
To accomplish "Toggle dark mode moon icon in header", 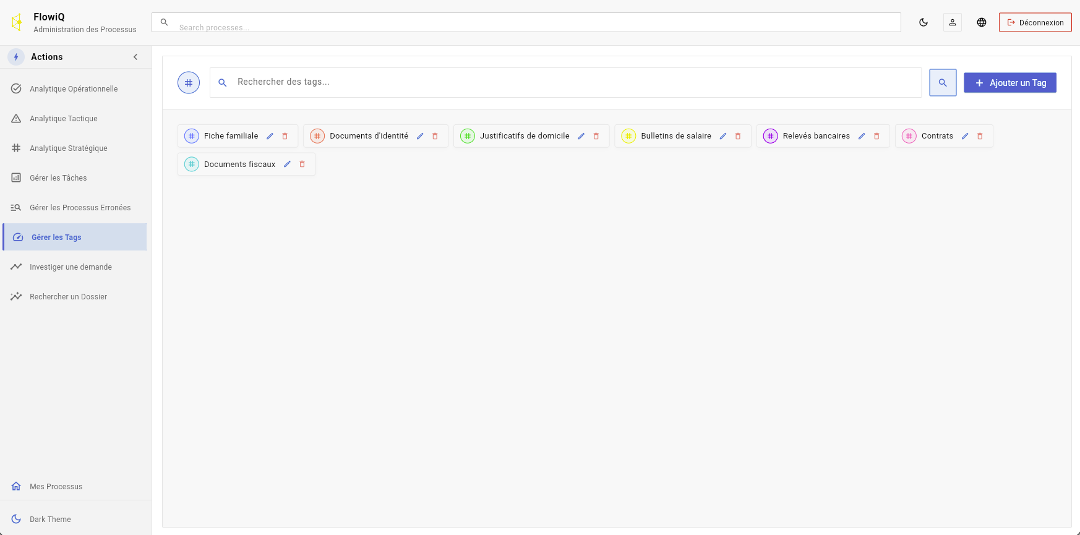I will point(924,22).
